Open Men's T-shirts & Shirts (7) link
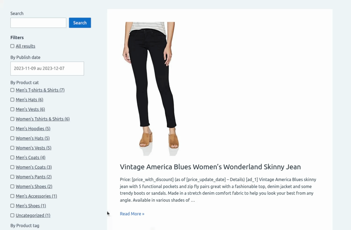This screenshot has height=230, width=351. [40, 90]
